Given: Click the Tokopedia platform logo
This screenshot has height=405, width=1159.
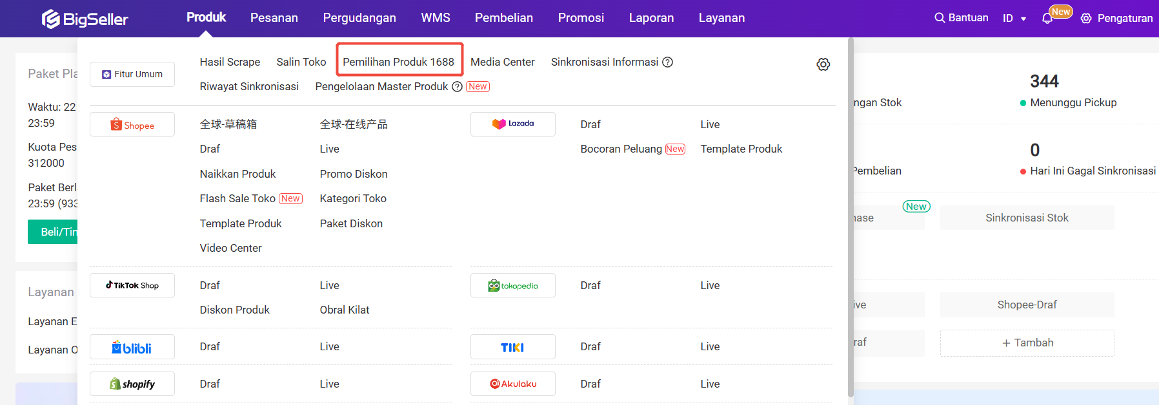Looking at the screenshot, I should click(x=513, y=286).
